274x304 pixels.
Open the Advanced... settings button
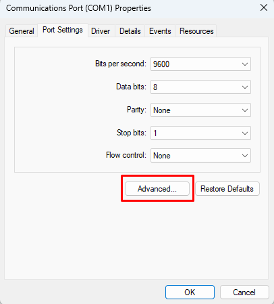pos(157,189)
